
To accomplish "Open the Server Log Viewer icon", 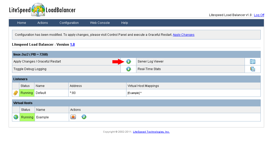I will (x=252, y=62).
